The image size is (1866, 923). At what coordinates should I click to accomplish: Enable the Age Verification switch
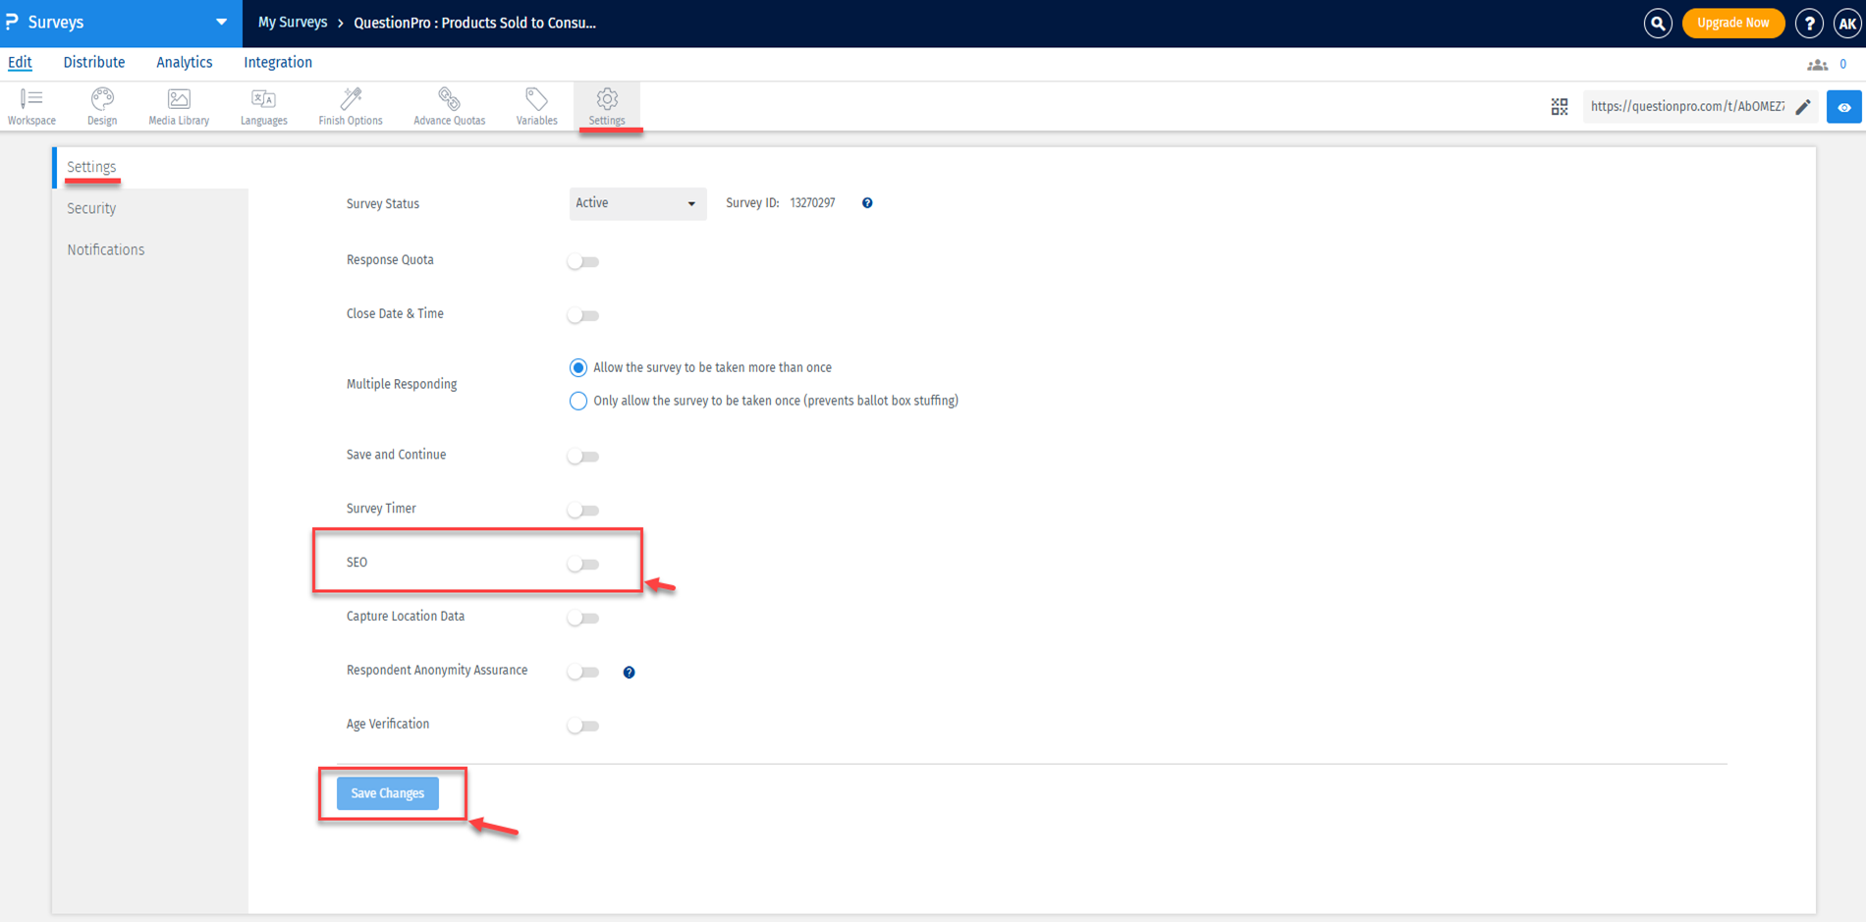583,727
